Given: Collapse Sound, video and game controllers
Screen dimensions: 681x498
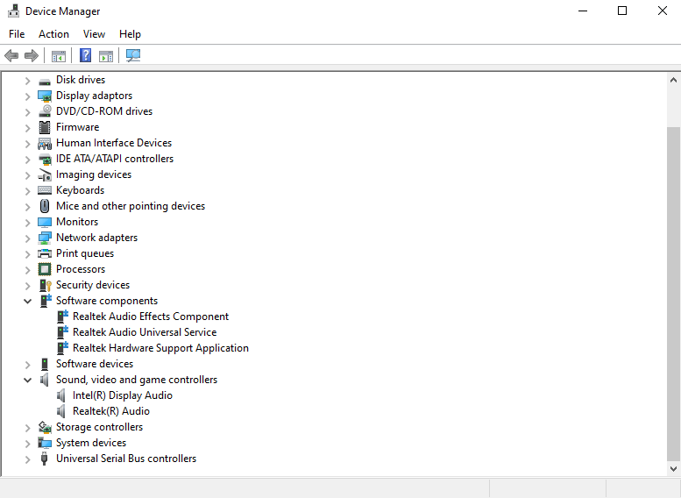Looking at the screenshot, I should 27,381.
